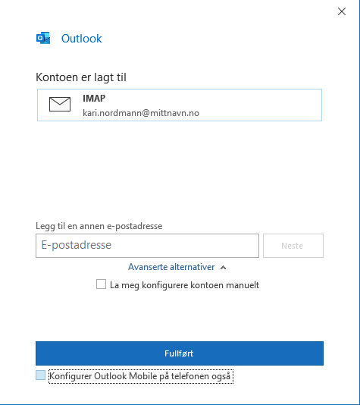The image size is (360, 405).
Task: Collapse advanced options using the chevron arrow
Action: pyautogui.click(x=224, y=268)
